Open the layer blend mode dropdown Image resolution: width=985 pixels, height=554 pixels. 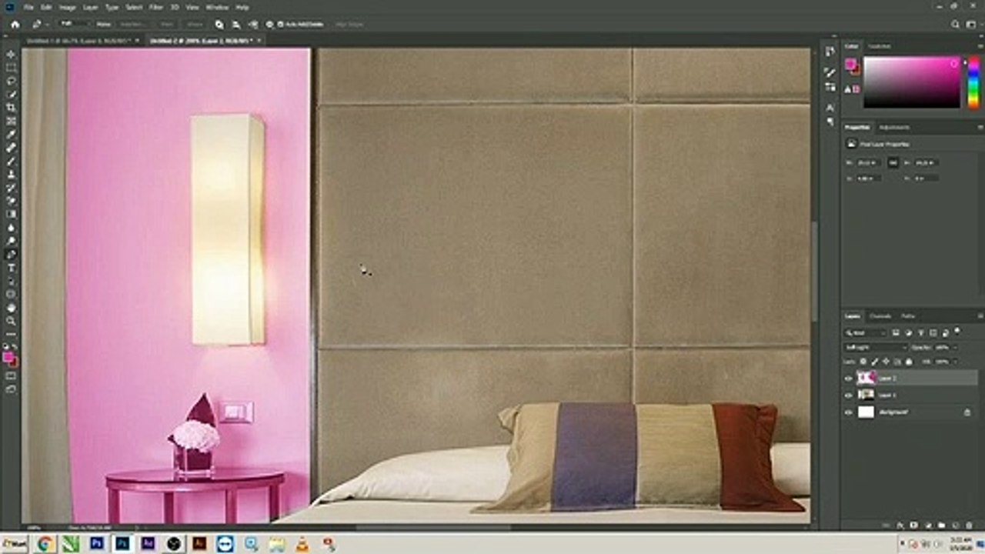[x=876, y=347]
